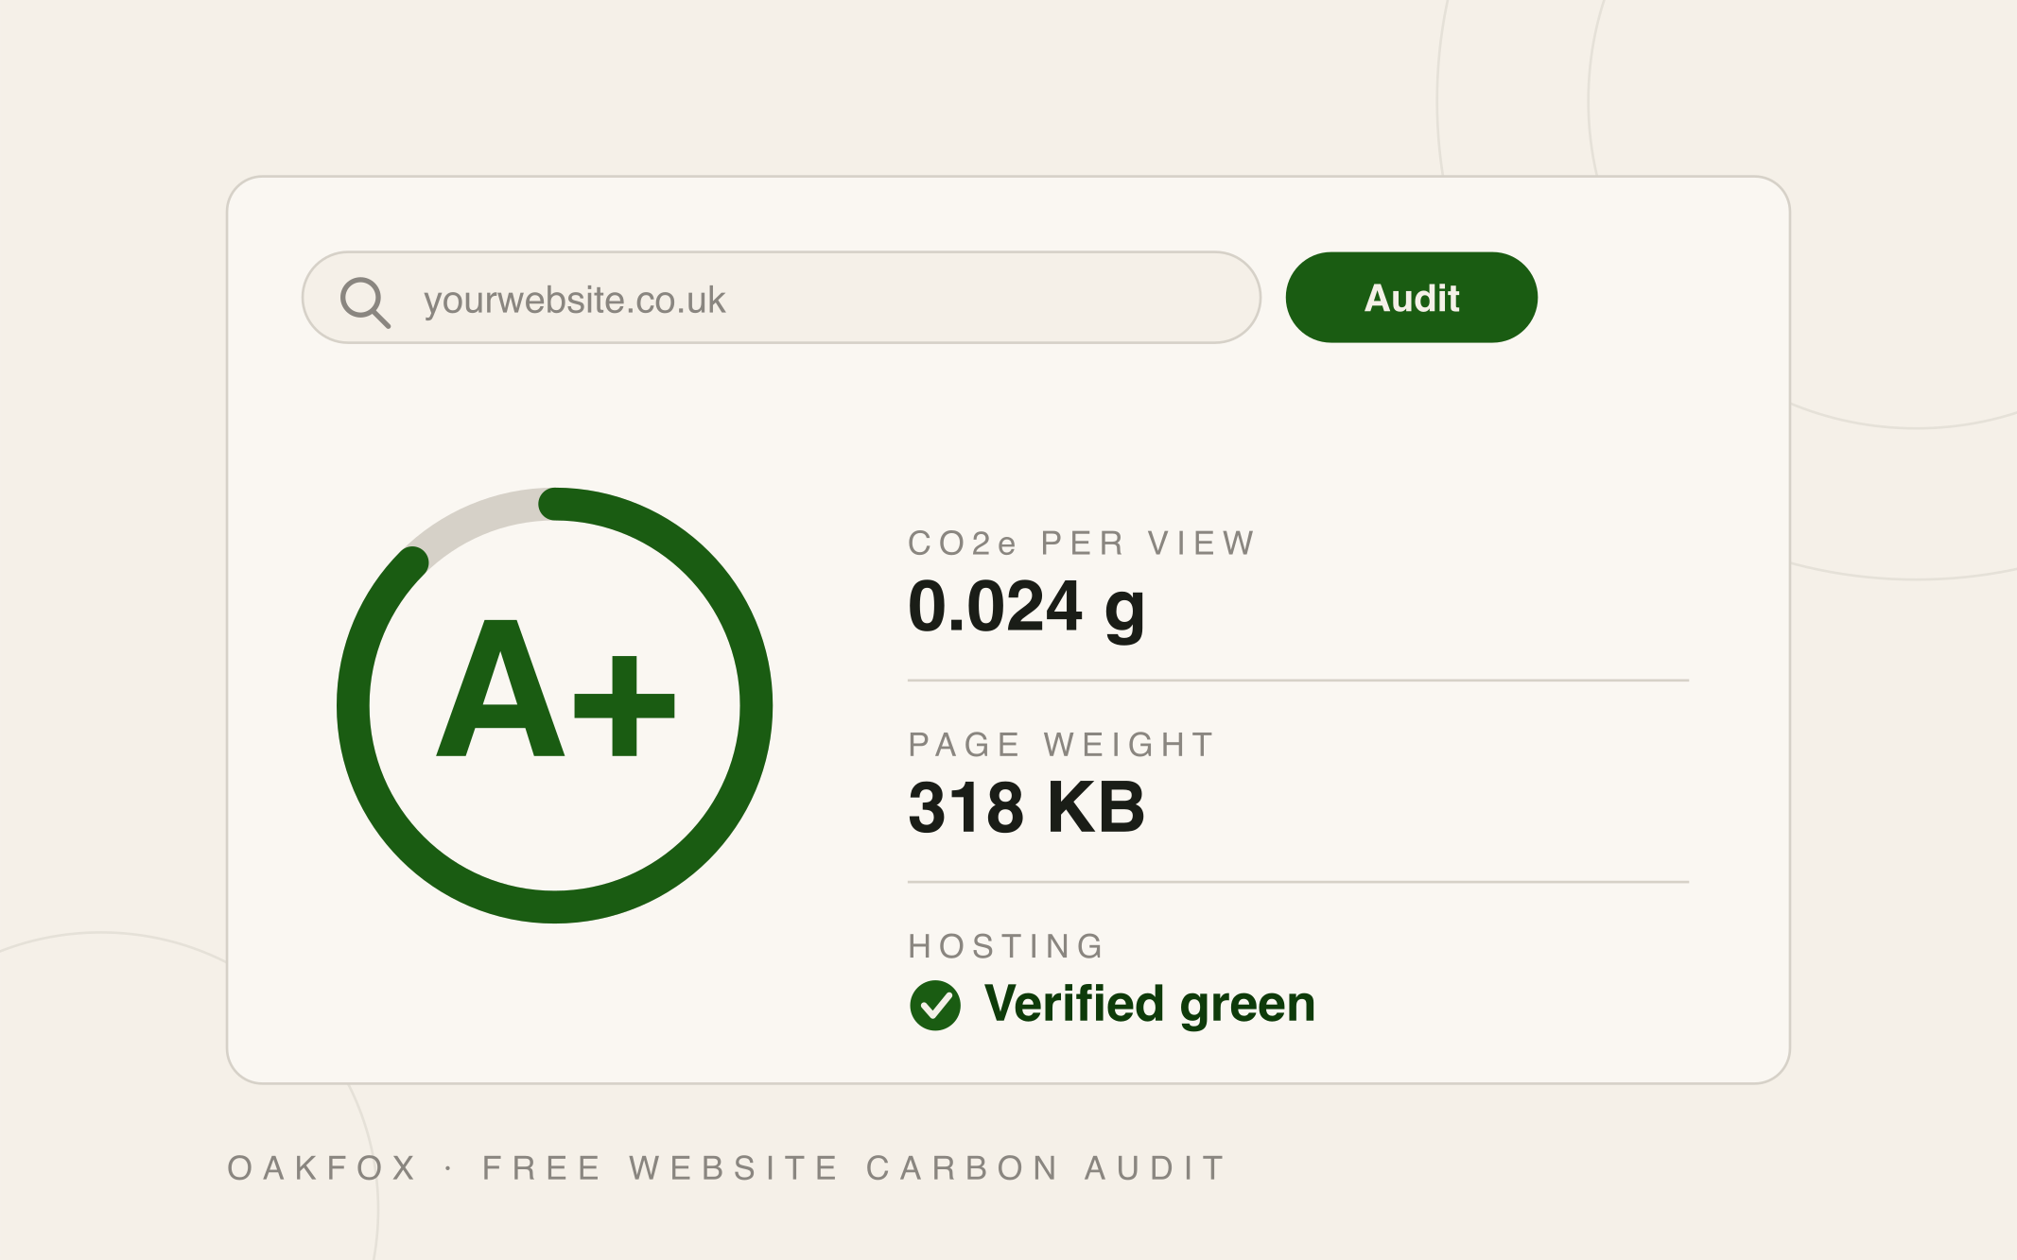Click the magnifying glass search icon
Screen dimensions: 2017x1260
(x=365, y=302)
